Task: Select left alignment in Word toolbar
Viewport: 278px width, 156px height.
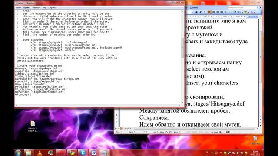Action: click(x=209, y=12)
